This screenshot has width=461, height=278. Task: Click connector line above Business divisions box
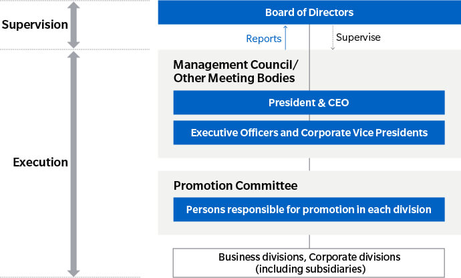click(309, 241)
